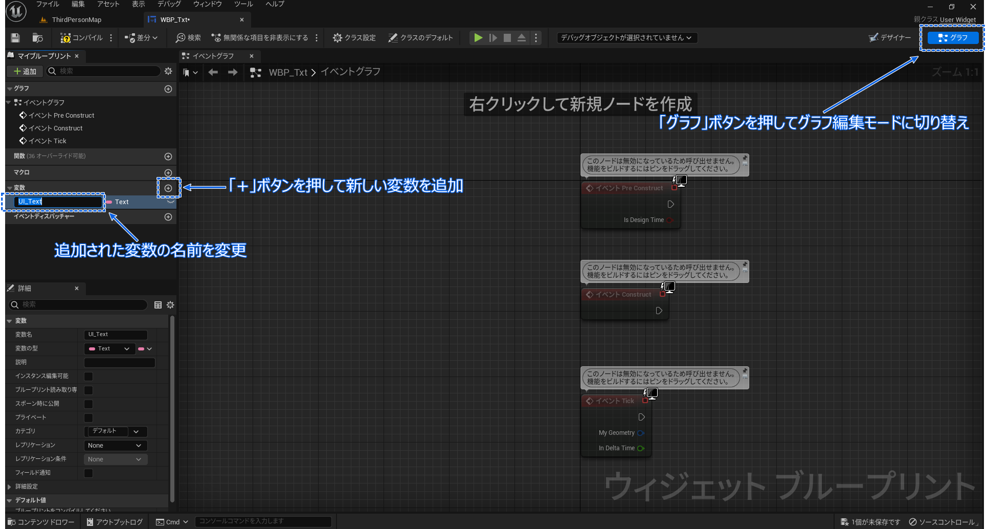Save the current blueprint
Image resolution: width=986 pixels, height=529 pixels.
point(15,37)
